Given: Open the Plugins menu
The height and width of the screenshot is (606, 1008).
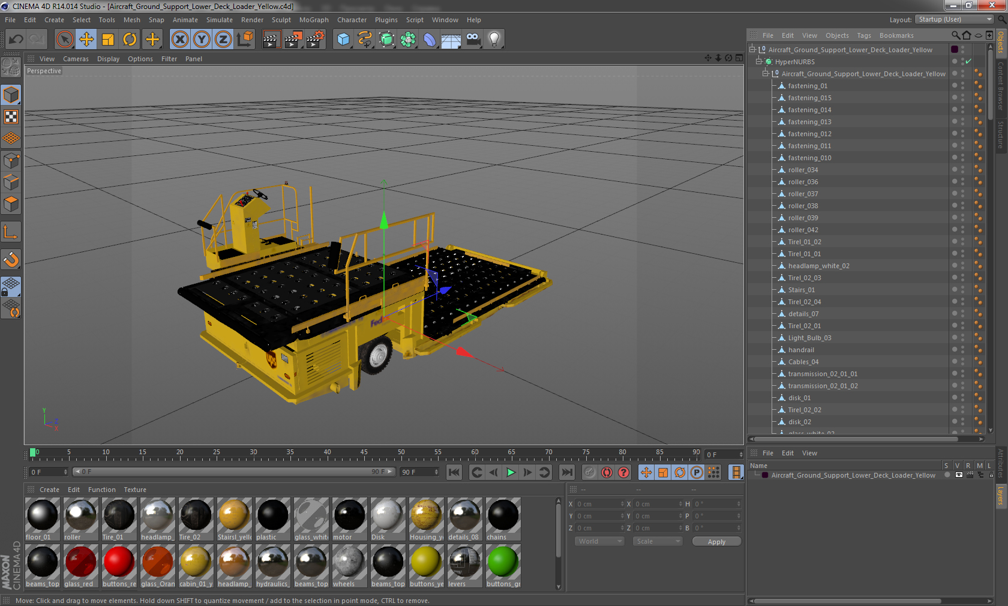Looking at the screenshot, I should [x=386, y=20].
